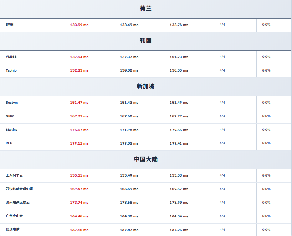Select the 中国大陆 region heading
This screenshot has height=236, width=292.
(145, 159)
